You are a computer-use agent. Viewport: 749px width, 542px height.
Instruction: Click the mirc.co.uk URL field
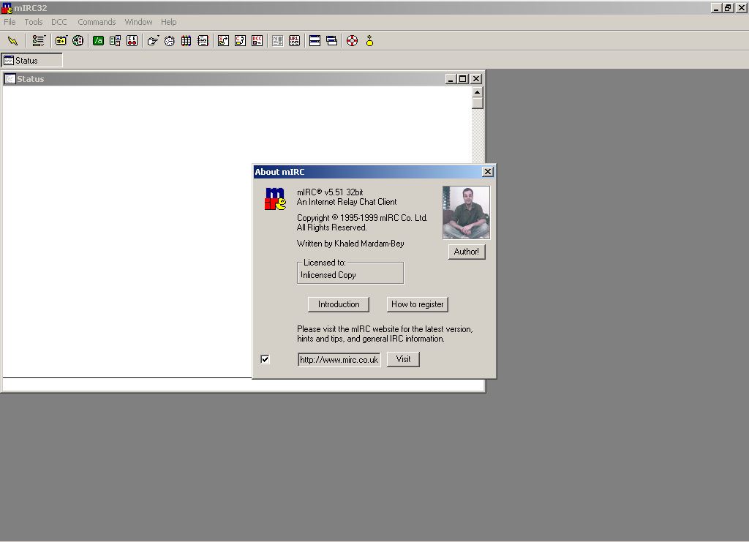(x=339, y=360)
